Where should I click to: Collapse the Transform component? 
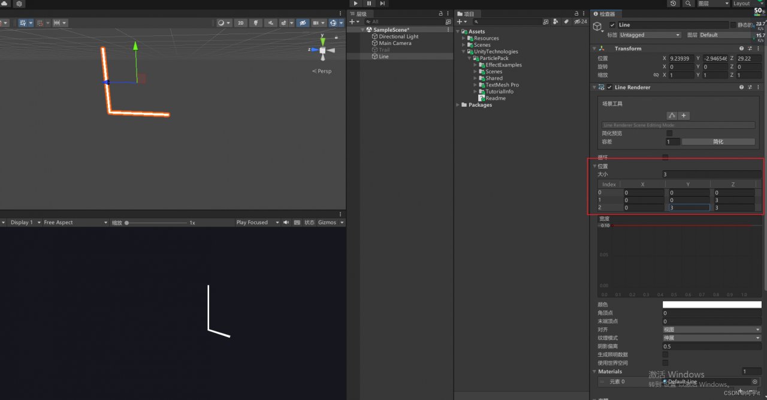pos(594,49)
